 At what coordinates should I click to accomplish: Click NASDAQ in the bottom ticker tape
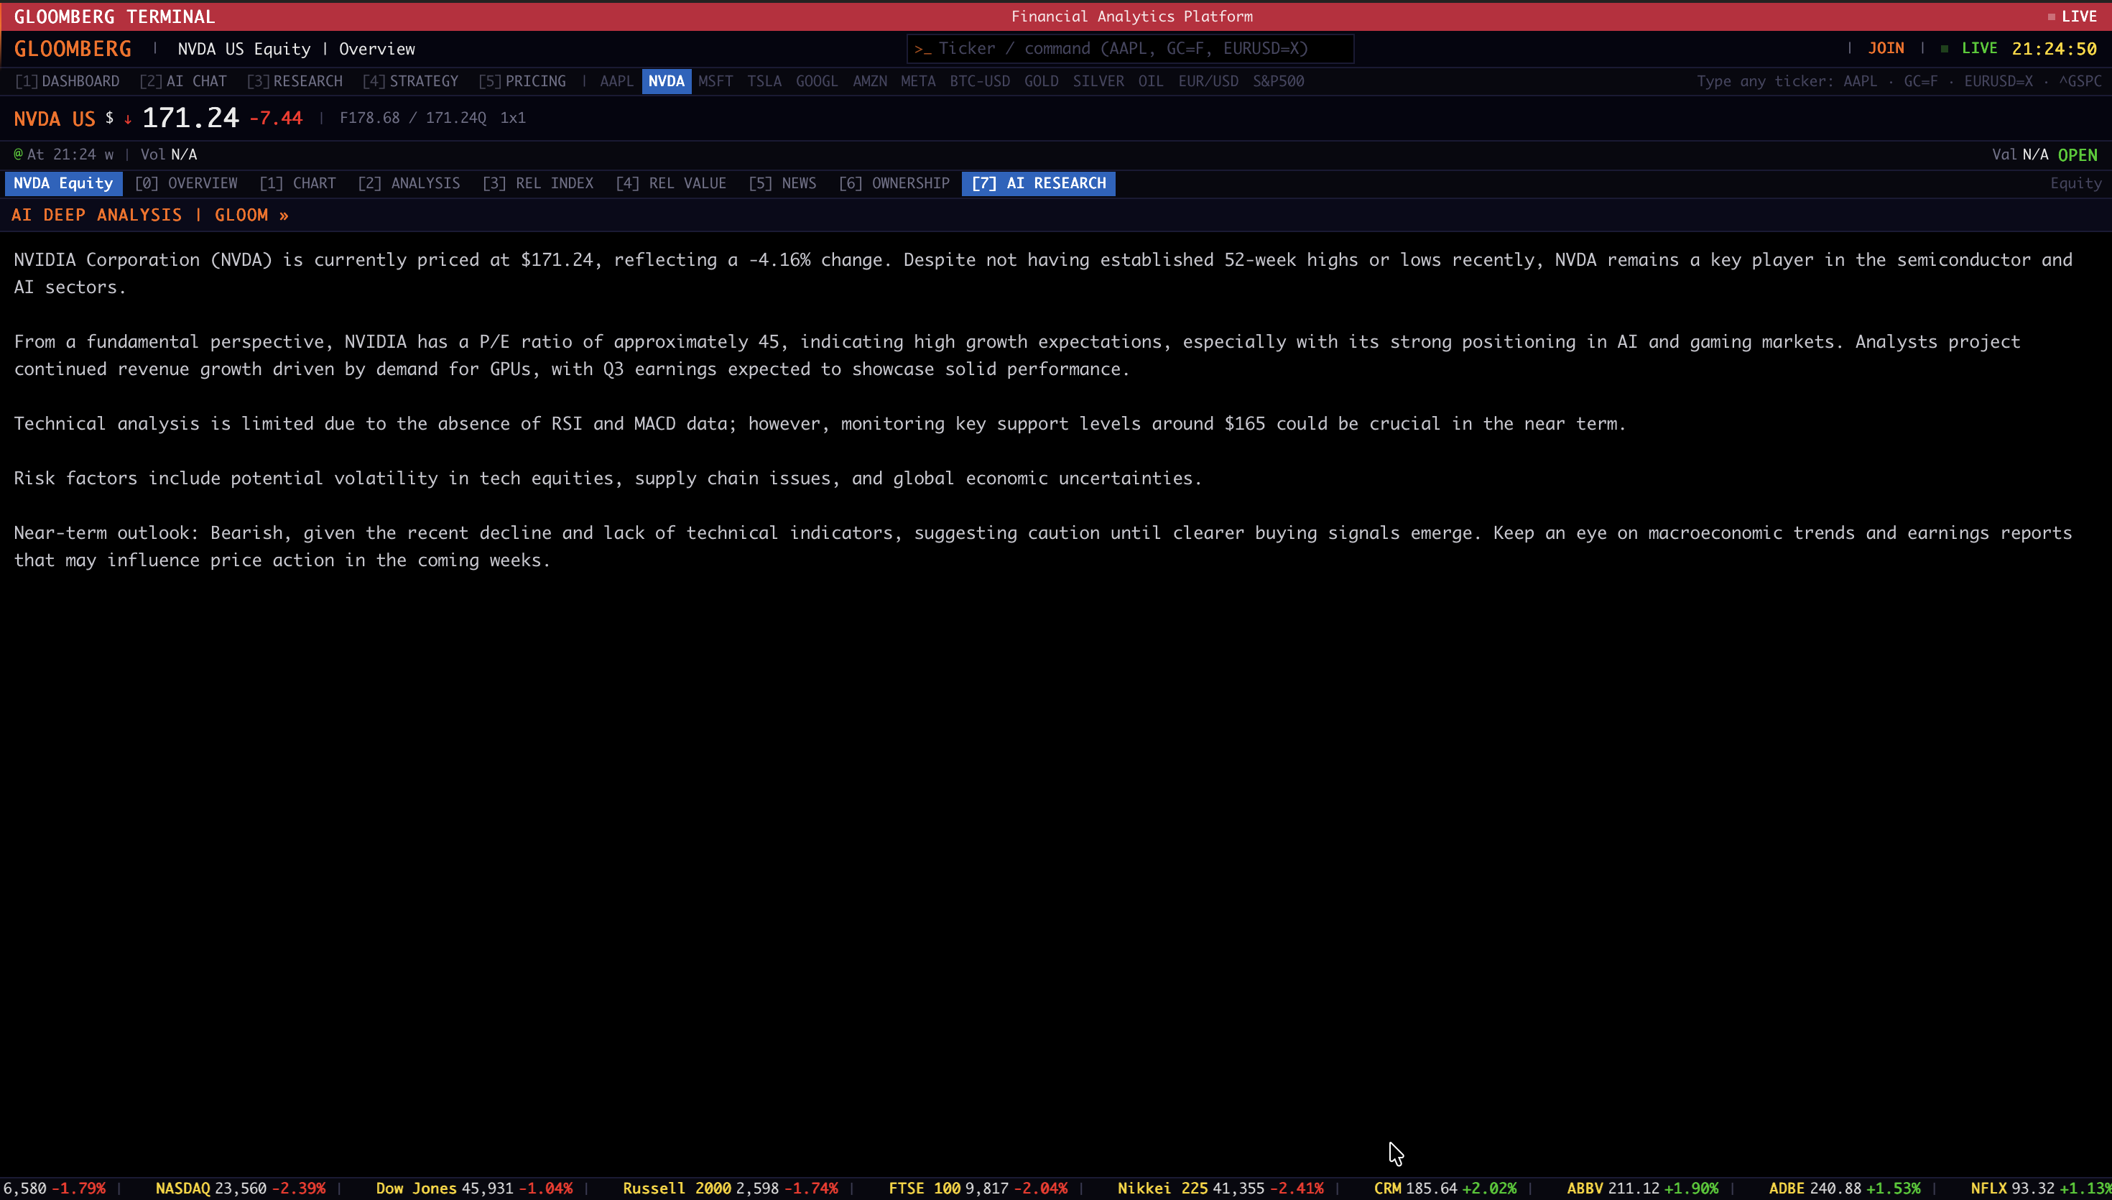coord(183,1189)
